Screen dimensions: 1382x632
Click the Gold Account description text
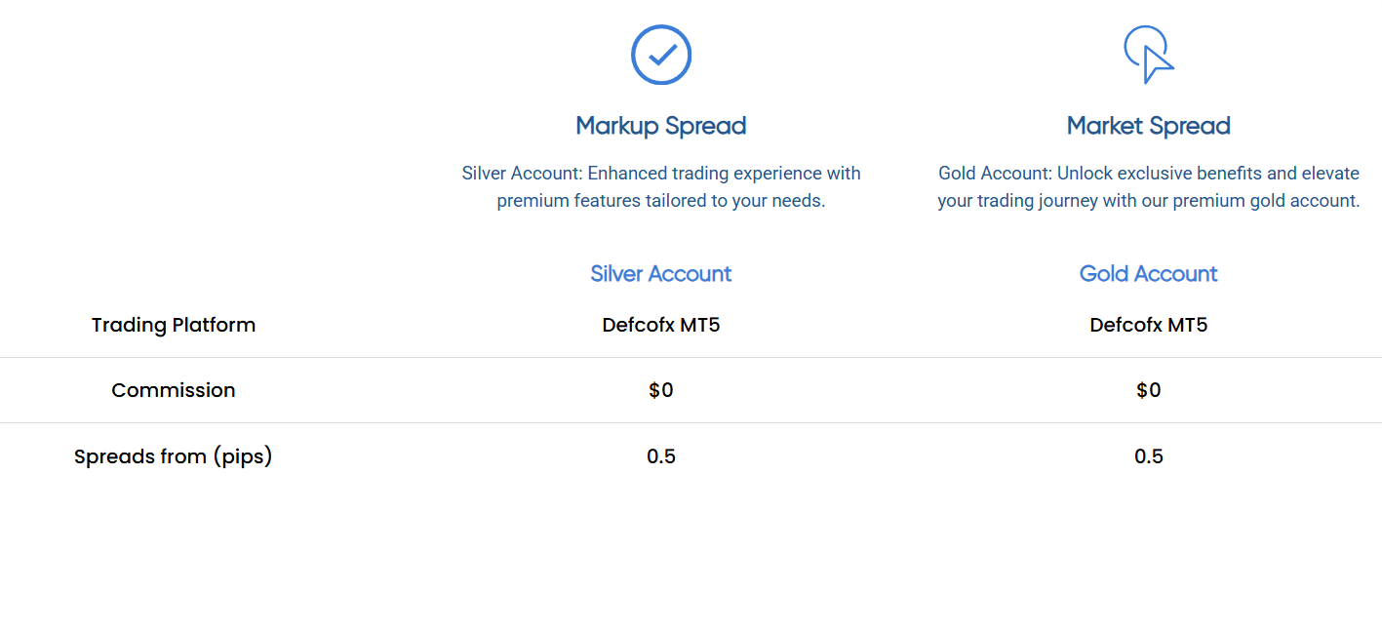[1149, 187]
